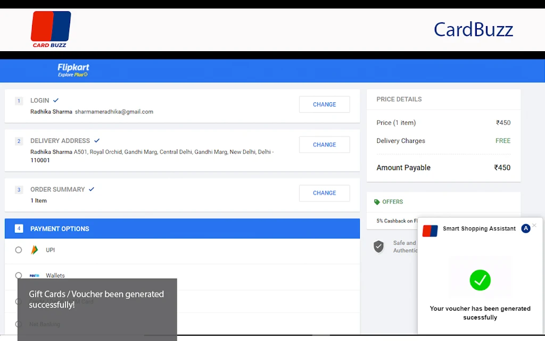Click the Order Summary step checkmark

pyautogui.click(x=92, y=189)
